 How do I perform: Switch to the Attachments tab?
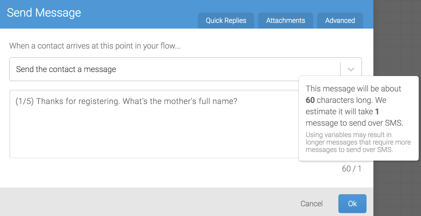point(286,21)
